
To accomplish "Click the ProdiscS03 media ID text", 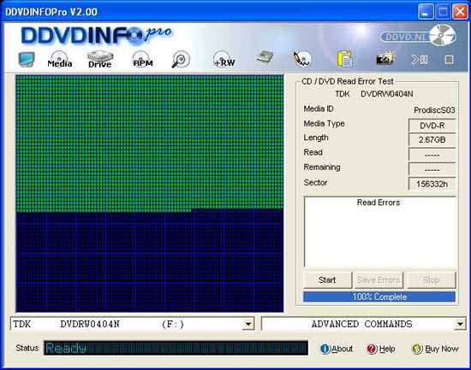I will [434, 110].
